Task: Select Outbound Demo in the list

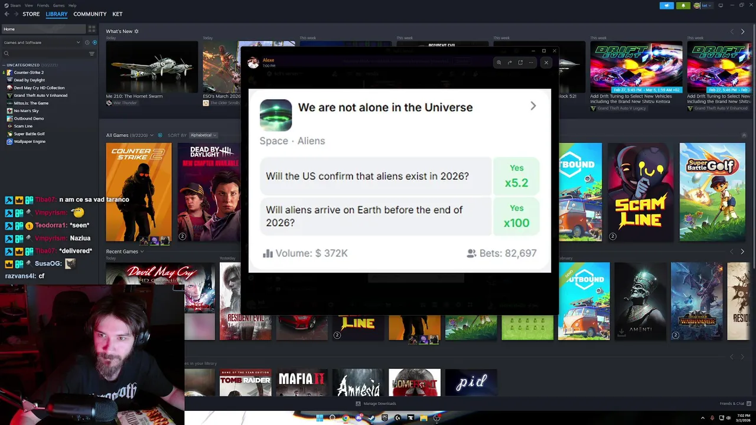Action: coord(28,119)
